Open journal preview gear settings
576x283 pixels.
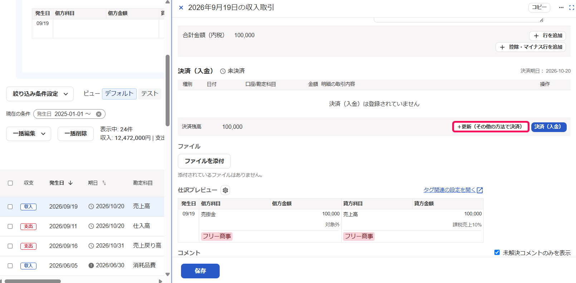coord(225,190)
